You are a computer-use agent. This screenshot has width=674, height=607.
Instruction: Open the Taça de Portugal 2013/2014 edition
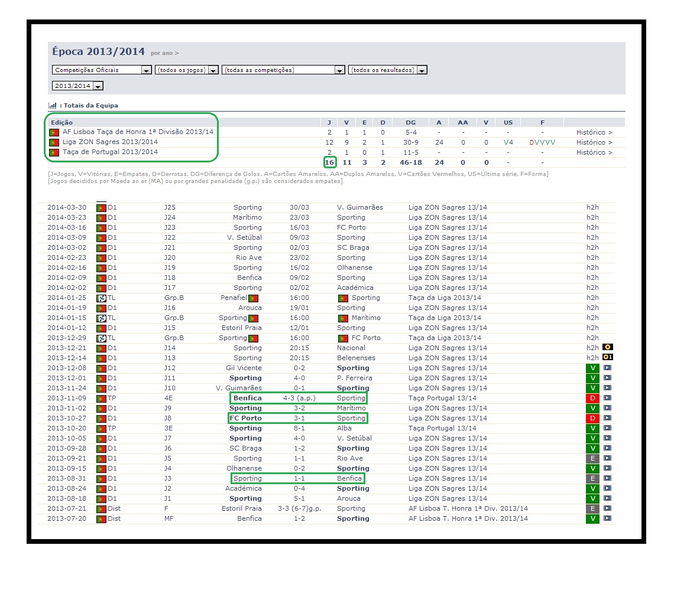pyautogui.click(x=110, y=152)
